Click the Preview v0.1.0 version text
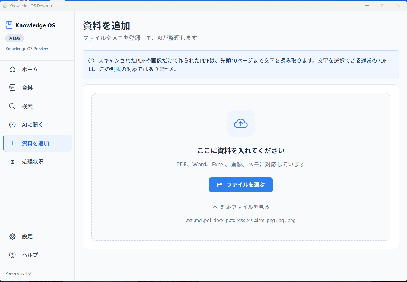This screenshot has width=407, height=282. [18, 273]
